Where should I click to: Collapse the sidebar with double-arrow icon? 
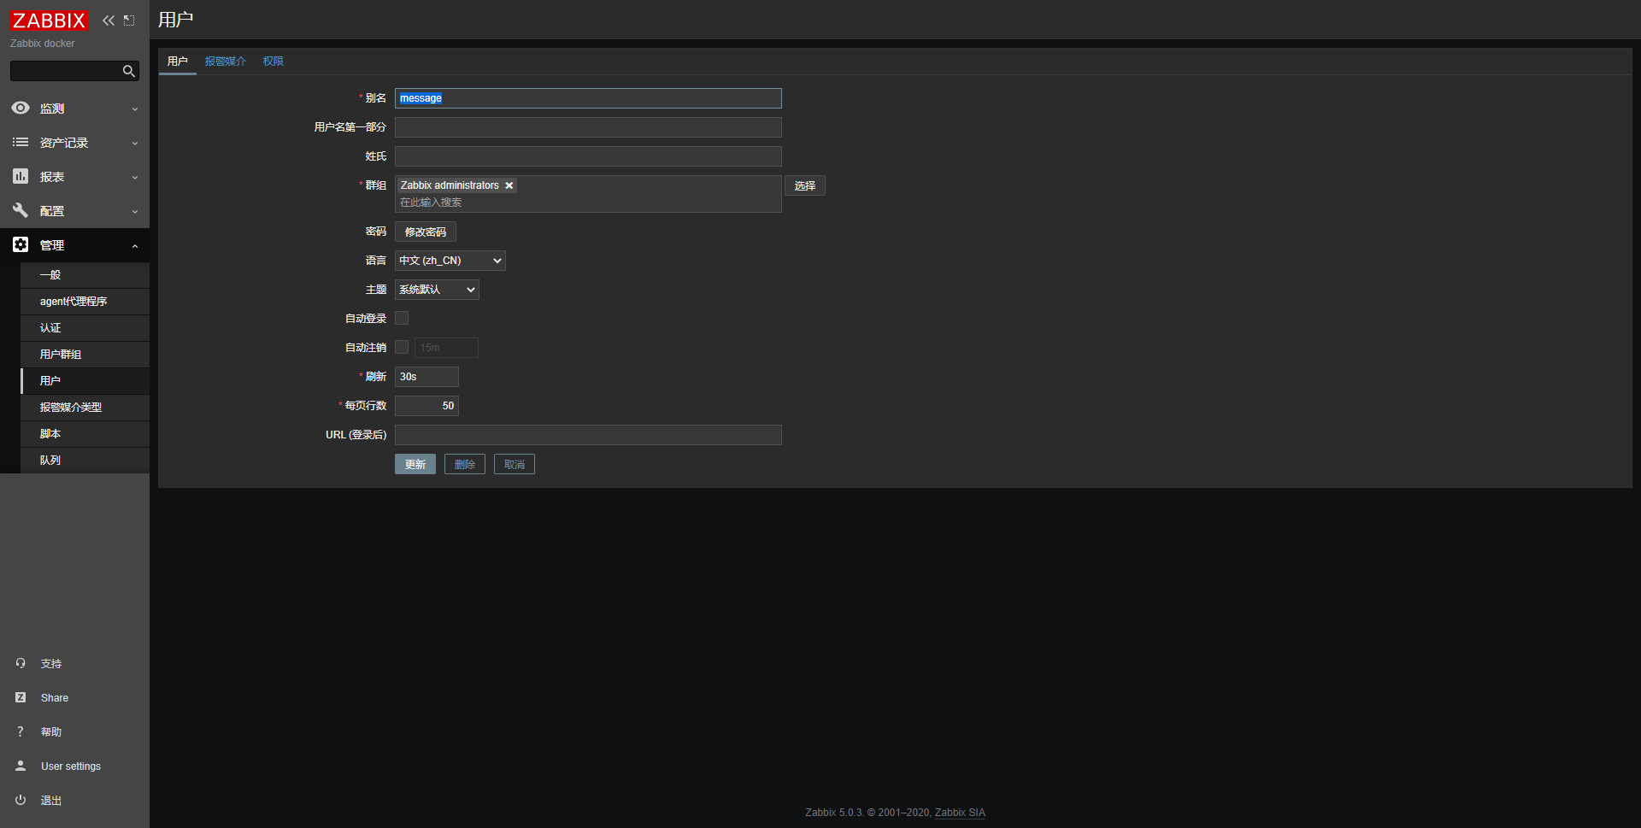pyautogui.click(x=109, y=21)
